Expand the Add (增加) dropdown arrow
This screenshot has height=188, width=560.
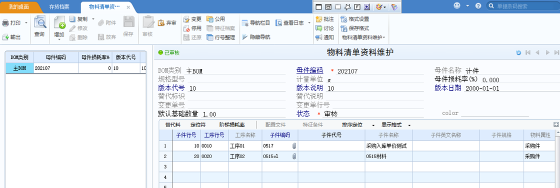click(x=59, y=39)
